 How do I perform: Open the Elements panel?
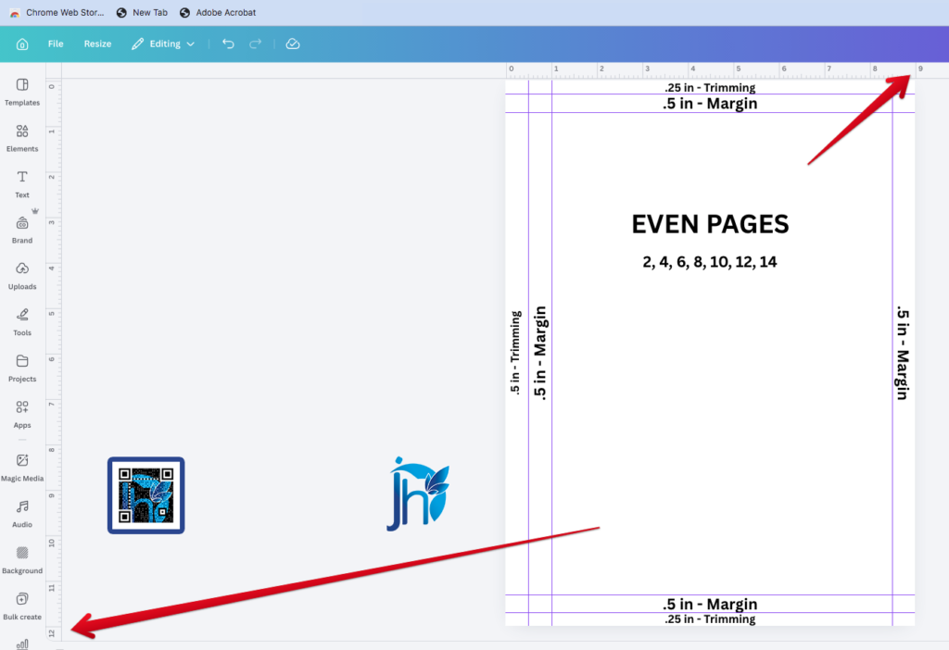point(22,137)
